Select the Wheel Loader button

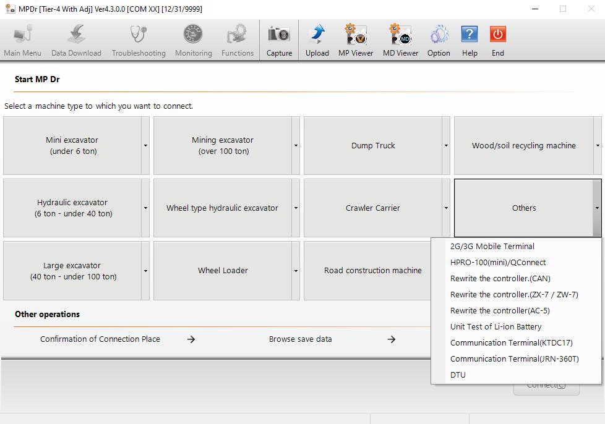point(223,271)
